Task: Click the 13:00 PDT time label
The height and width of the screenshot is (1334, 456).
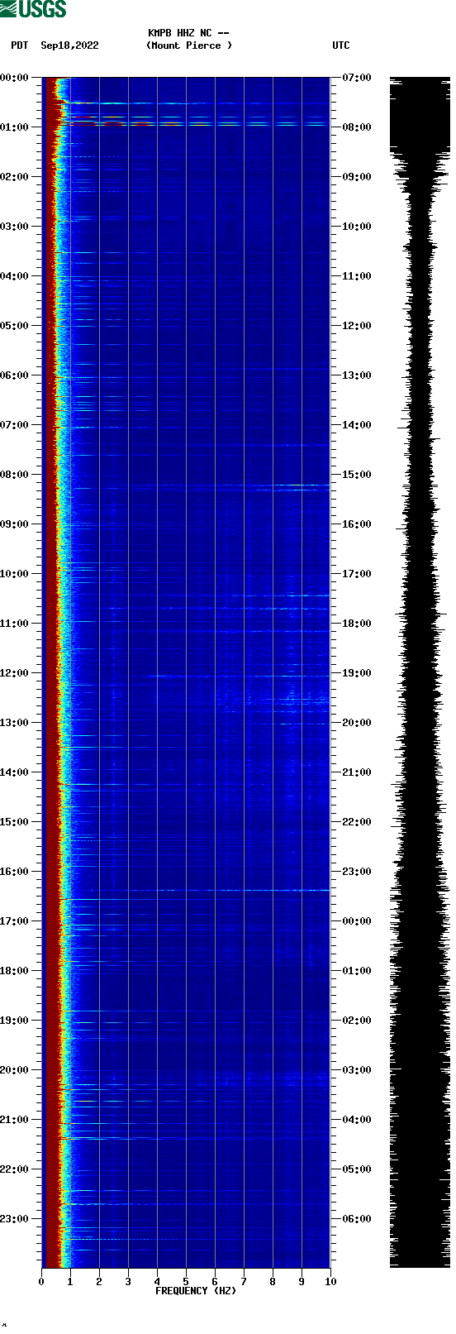Action: pos(15,723)
